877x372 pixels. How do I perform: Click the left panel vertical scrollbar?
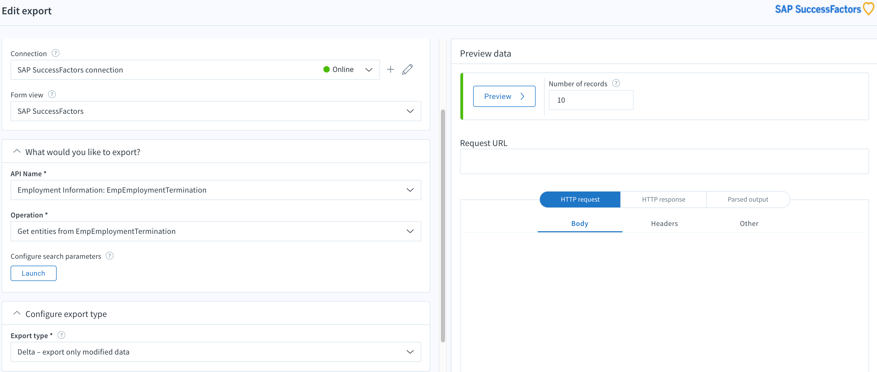point(442,226)
